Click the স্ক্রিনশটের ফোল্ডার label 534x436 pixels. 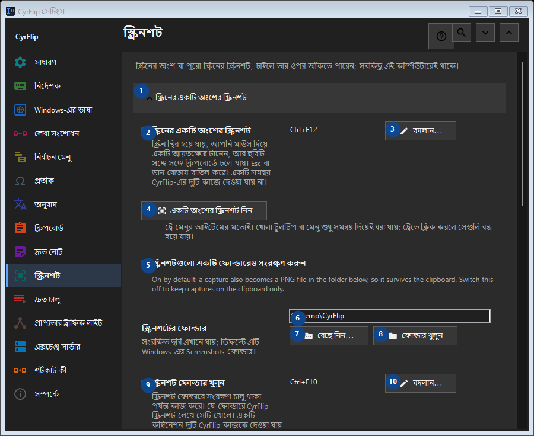click(174, 329)
